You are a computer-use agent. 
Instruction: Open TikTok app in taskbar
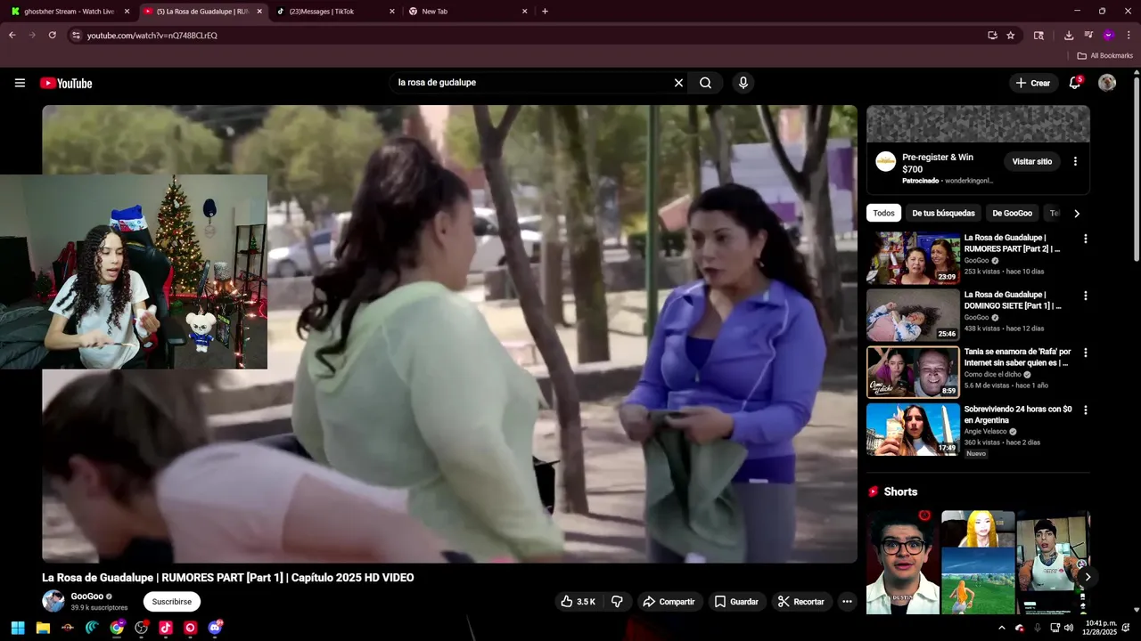(x=166, y=628)
